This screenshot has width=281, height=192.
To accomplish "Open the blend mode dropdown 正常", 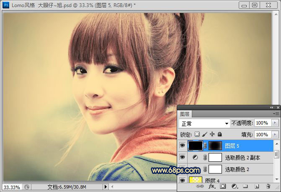I will [x=204, y=123].
